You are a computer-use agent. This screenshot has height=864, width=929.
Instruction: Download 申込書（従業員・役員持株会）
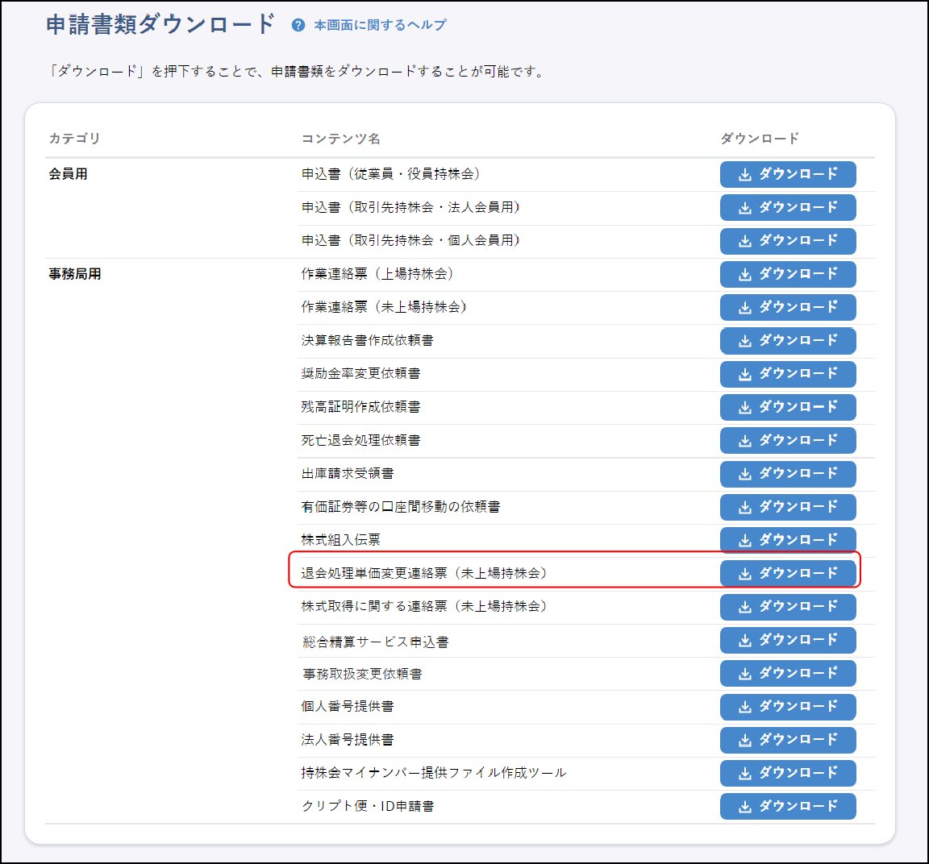[787, 174]
